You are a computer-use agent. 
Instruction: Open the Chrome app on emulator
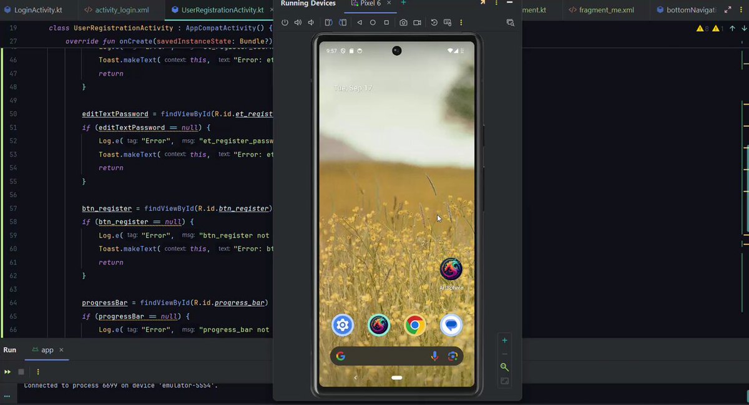pyautogui.click(x=415, y=325)
